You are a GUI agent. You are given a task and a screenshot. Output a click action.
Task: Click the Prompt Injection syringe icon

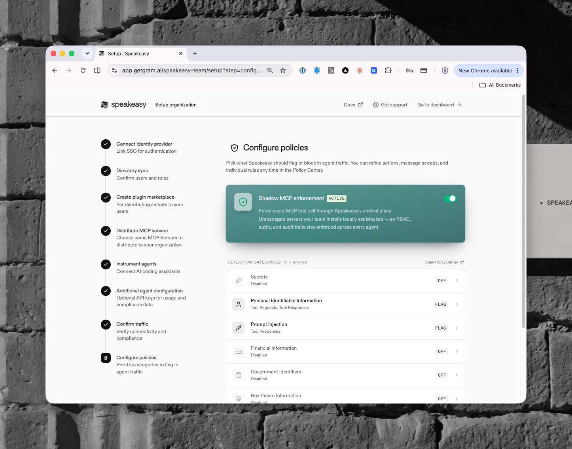pos(239,328)
